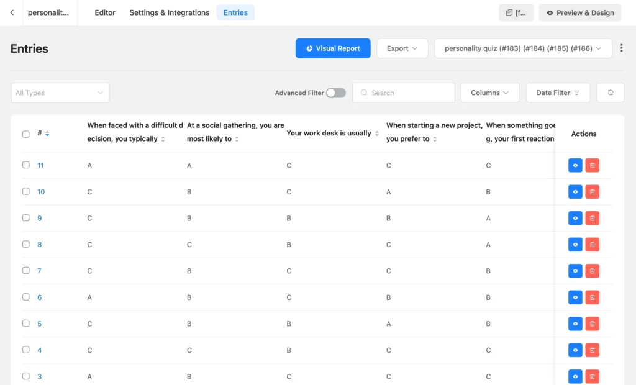
Task: View entry 5 with eye icon
Action: 575,324
